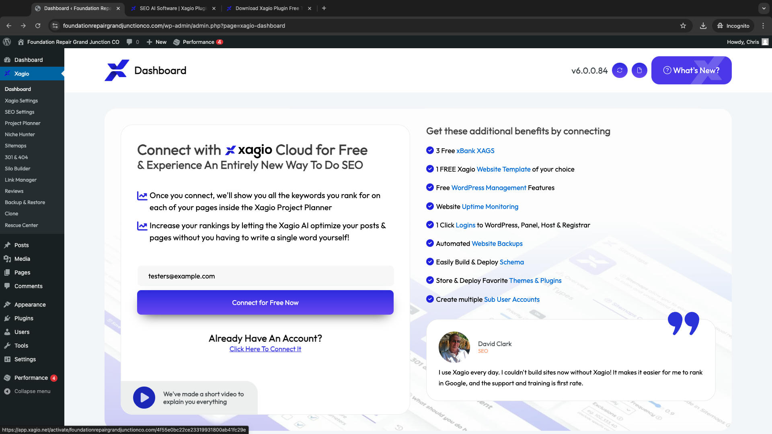Visit Foundation Repair Grand Junction CO site
This screenshot has height=434, width=772.
click(x=69, y=42)
